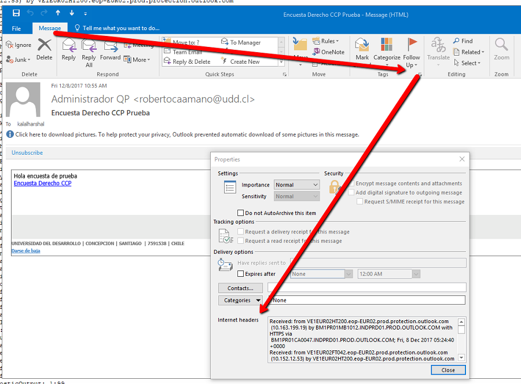Open the Junk dropdown menu
Image resolution: width=521 pixels, height=384 pixels.
pos(19,60)
